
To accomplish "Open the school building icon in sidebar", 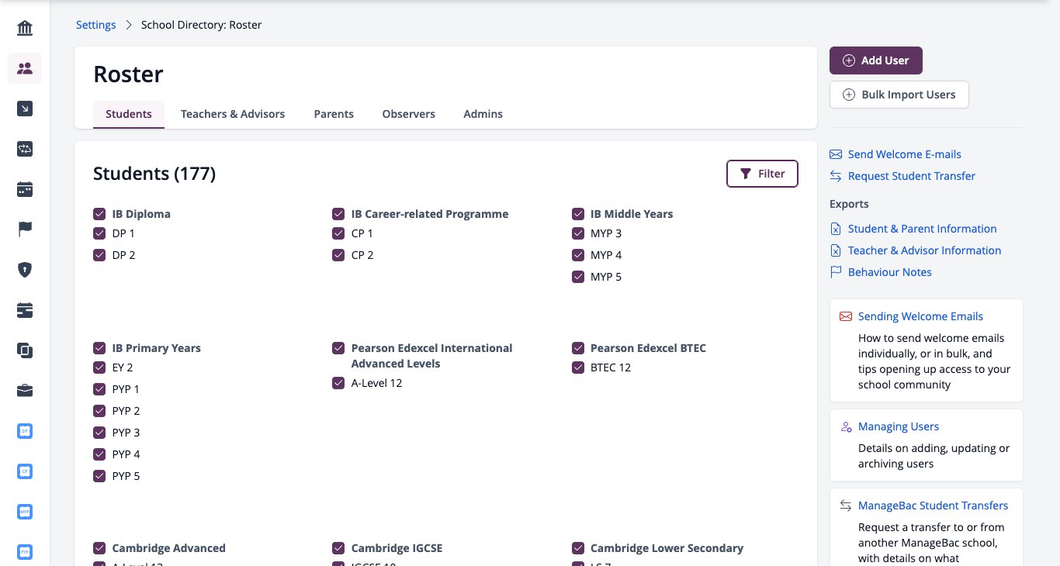I will pyautogui.click(x=25, y=29).
